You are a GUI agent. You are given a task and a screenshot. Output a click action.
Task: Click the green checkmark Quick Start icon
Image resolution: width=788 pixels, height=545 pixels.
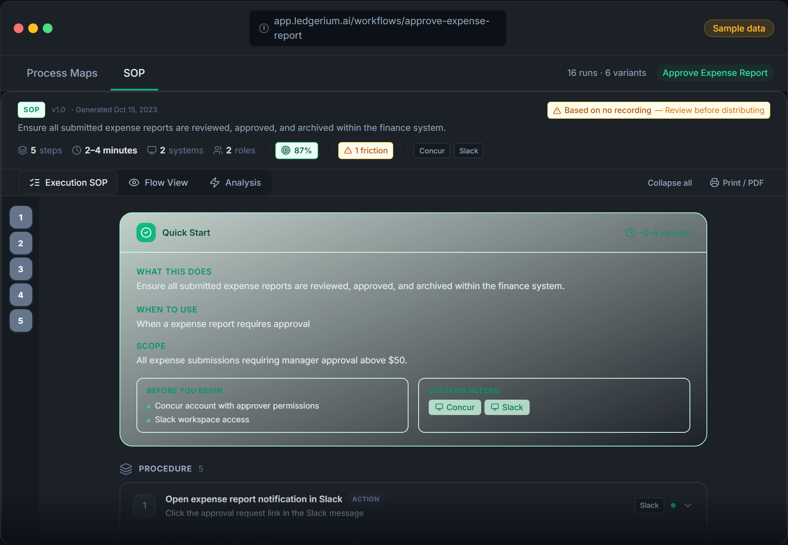coord(146,233)
